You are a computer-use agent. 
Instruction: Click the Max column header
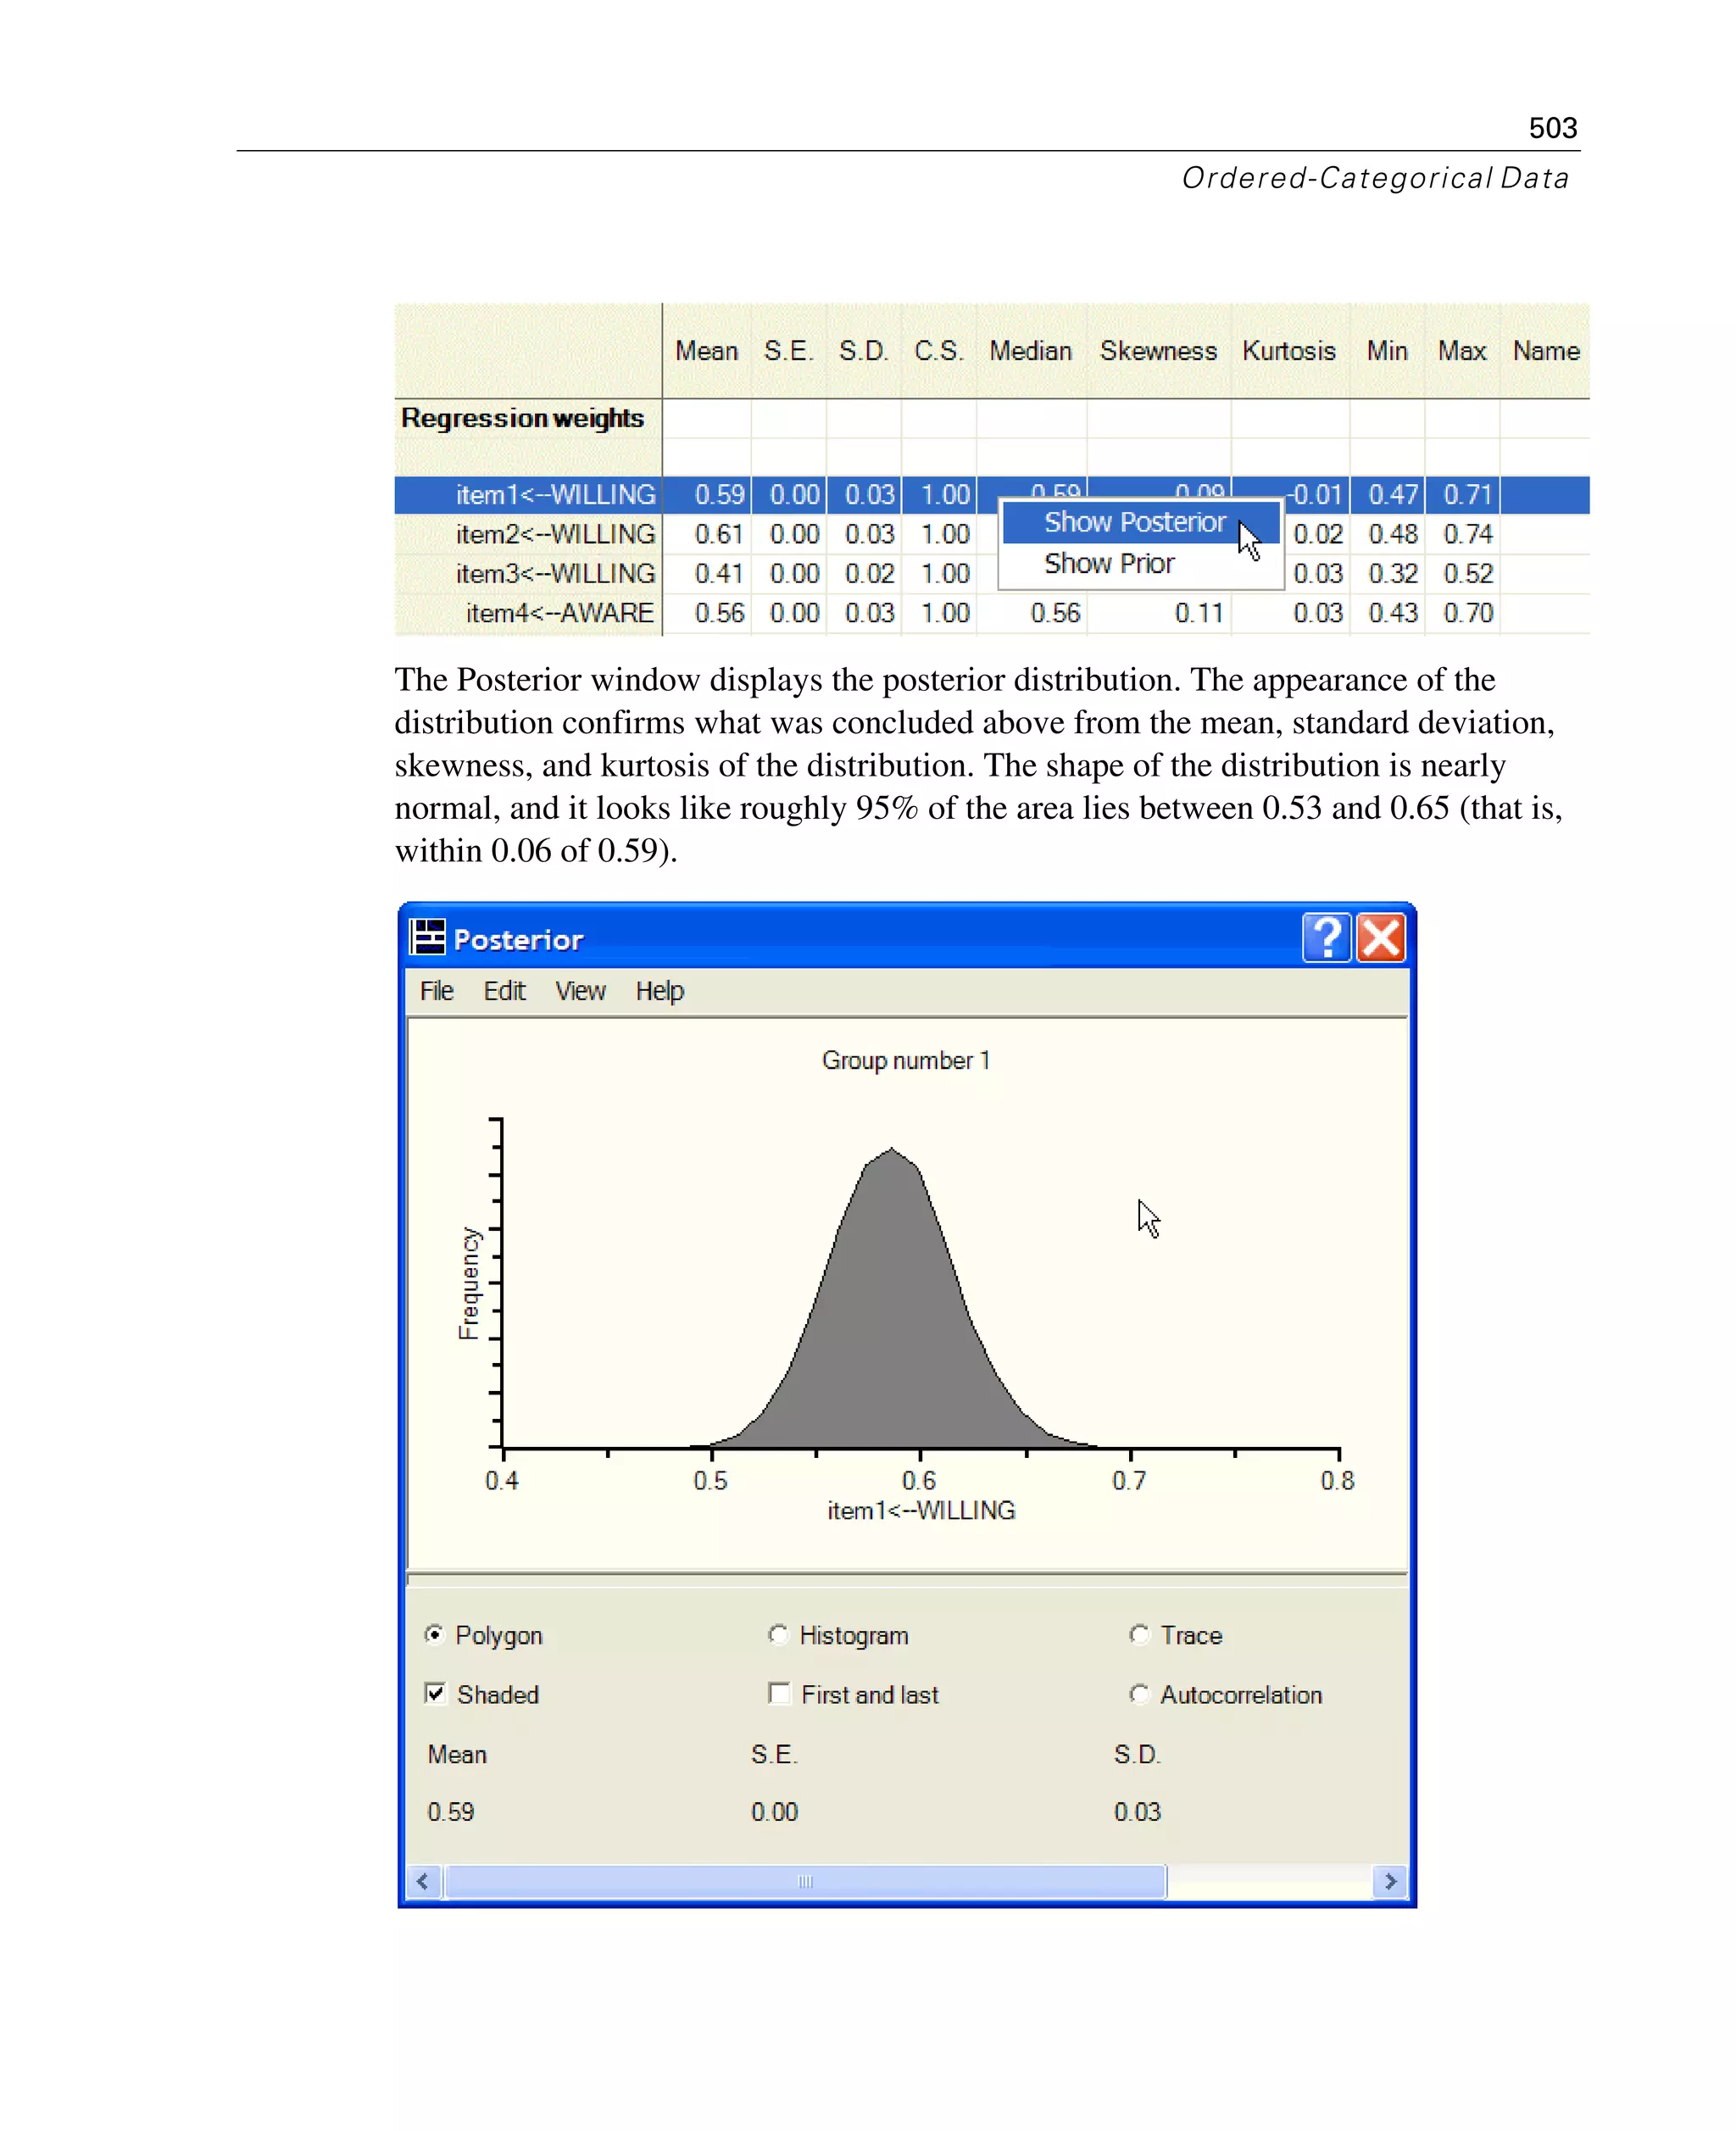(1462, 351)
